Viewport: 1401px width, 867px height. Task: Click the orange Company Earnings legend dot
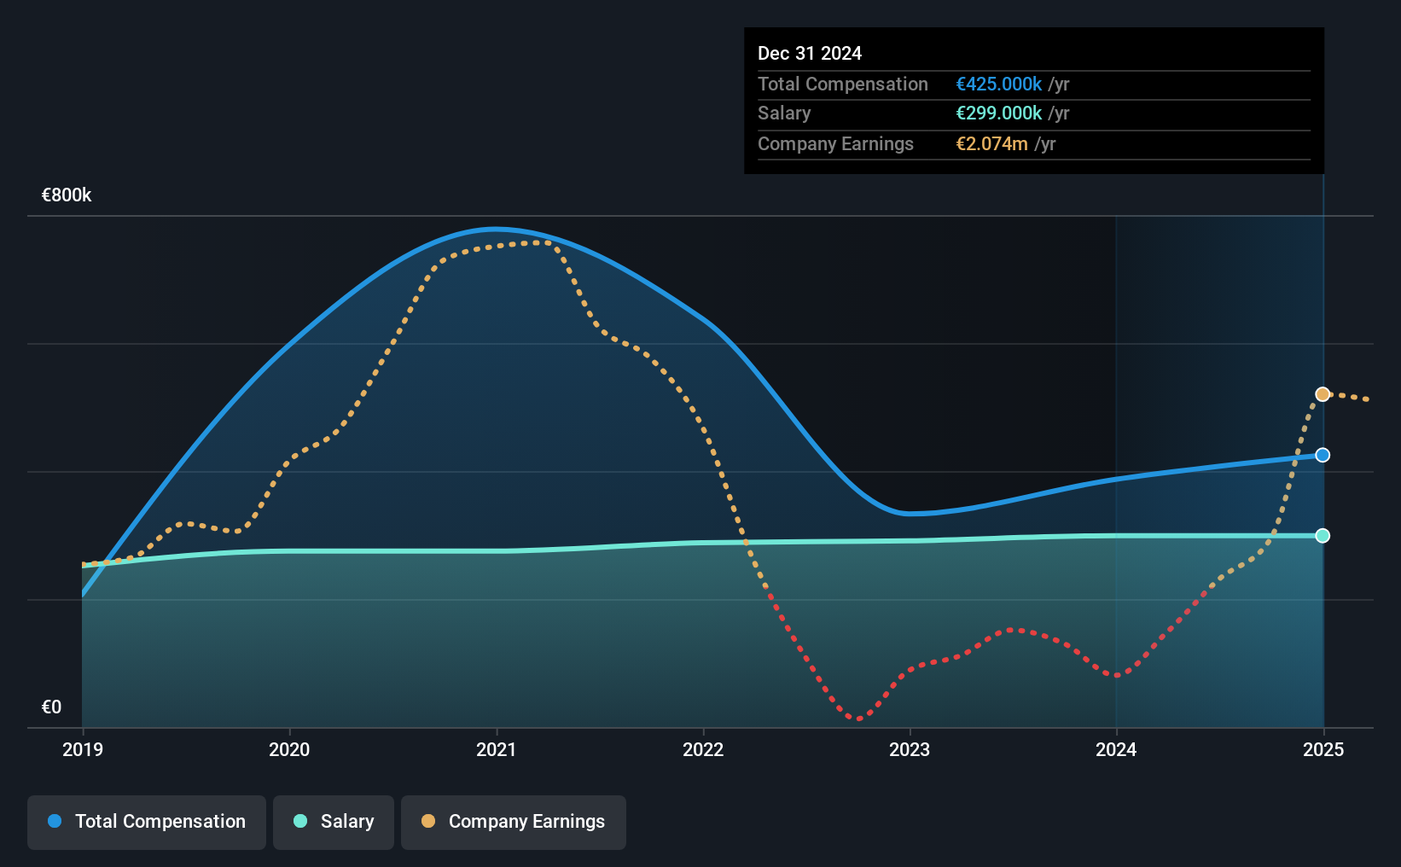428,821
